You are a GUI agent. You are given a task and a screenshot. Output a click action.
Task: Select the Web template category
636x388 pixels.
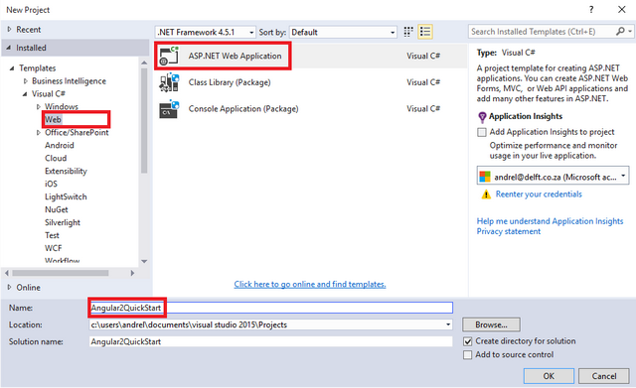point(53,119)
